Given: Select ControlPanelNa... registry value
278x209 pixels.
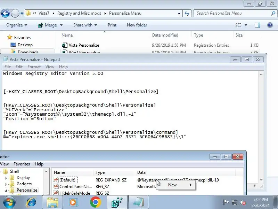Looking at the screenshot, I should 75,187.
